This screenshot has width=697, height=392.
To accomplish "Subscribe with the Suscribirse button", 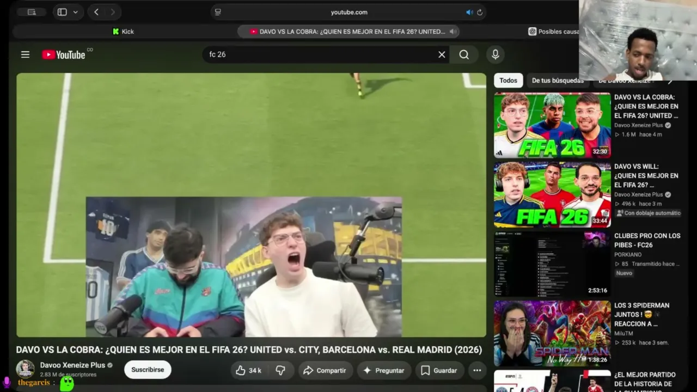I will [148, 370].
